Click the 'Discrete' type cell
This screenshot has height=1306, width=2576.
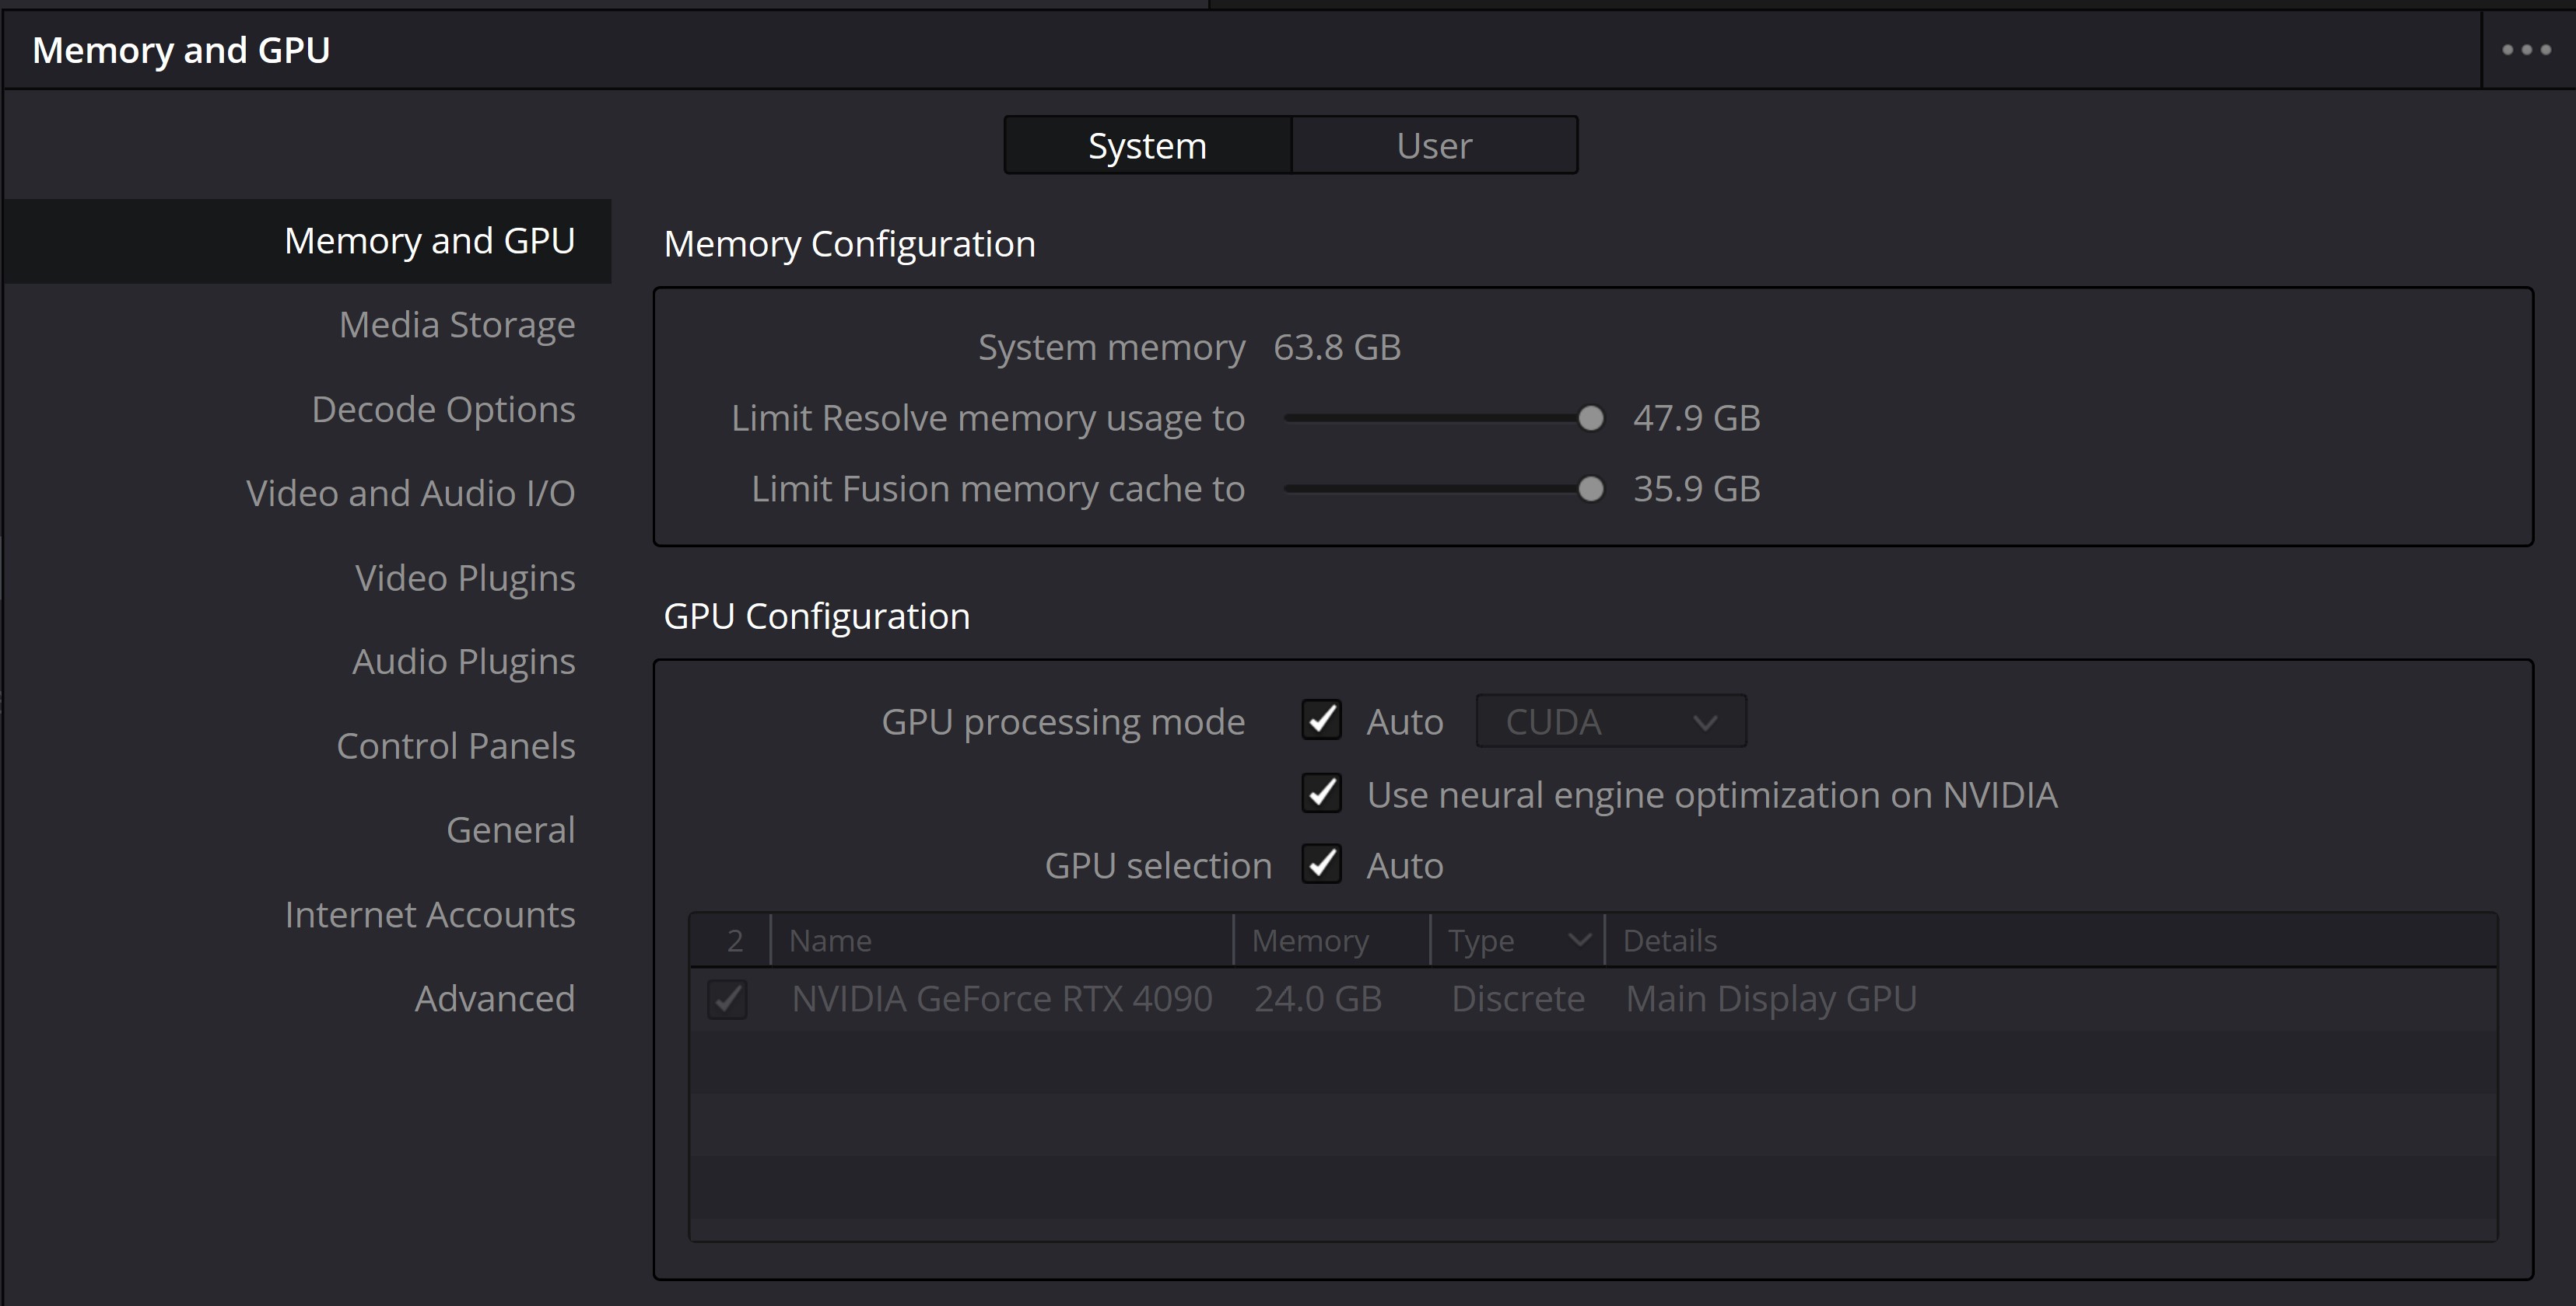pyautogui.click(x=1518, y=999)
